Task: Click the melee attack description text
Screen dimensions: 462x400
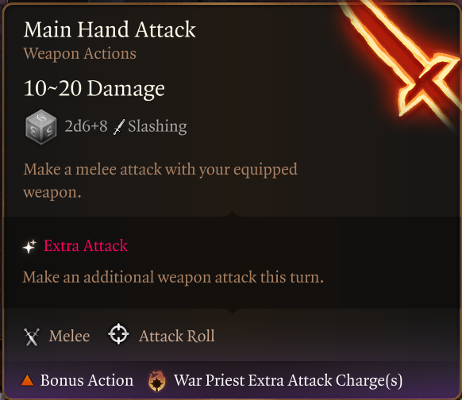Action: [160, 181]
